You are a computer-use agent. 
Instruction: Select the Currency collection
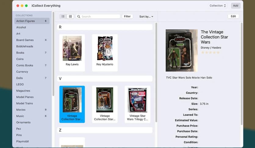click(x=32, y=72)
